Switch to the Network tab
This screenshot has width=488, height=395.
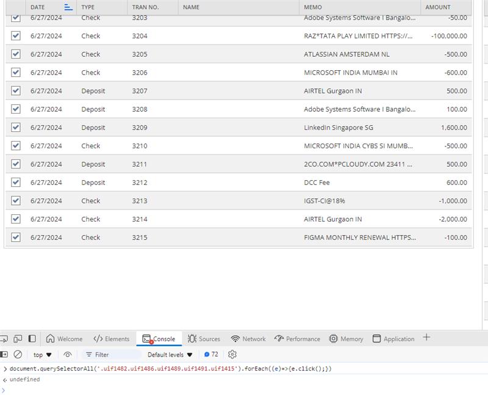click(248, 339)
